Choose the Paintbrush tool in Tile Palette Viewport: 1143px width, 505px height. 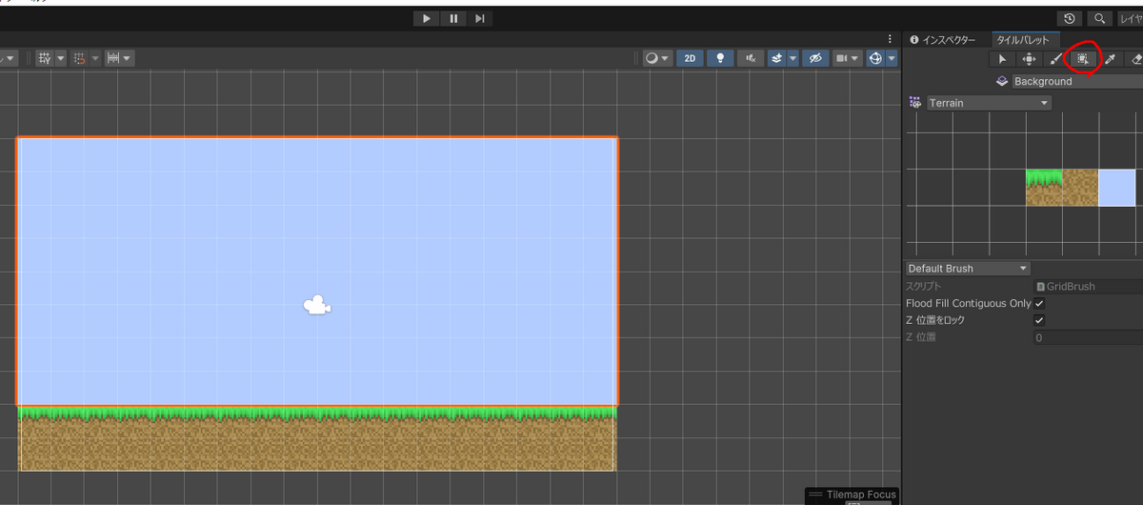(x=1055, y=59)
